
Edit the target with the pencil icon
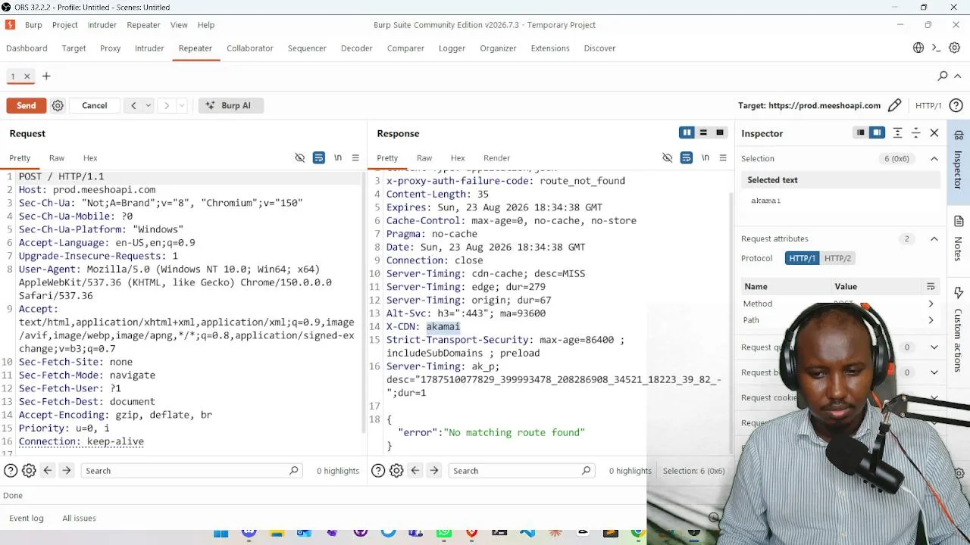[x=895, y=105]
